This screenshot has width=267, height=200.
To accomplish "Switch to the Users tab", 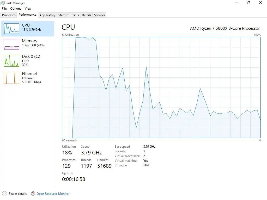I will (x=75, y=15).
